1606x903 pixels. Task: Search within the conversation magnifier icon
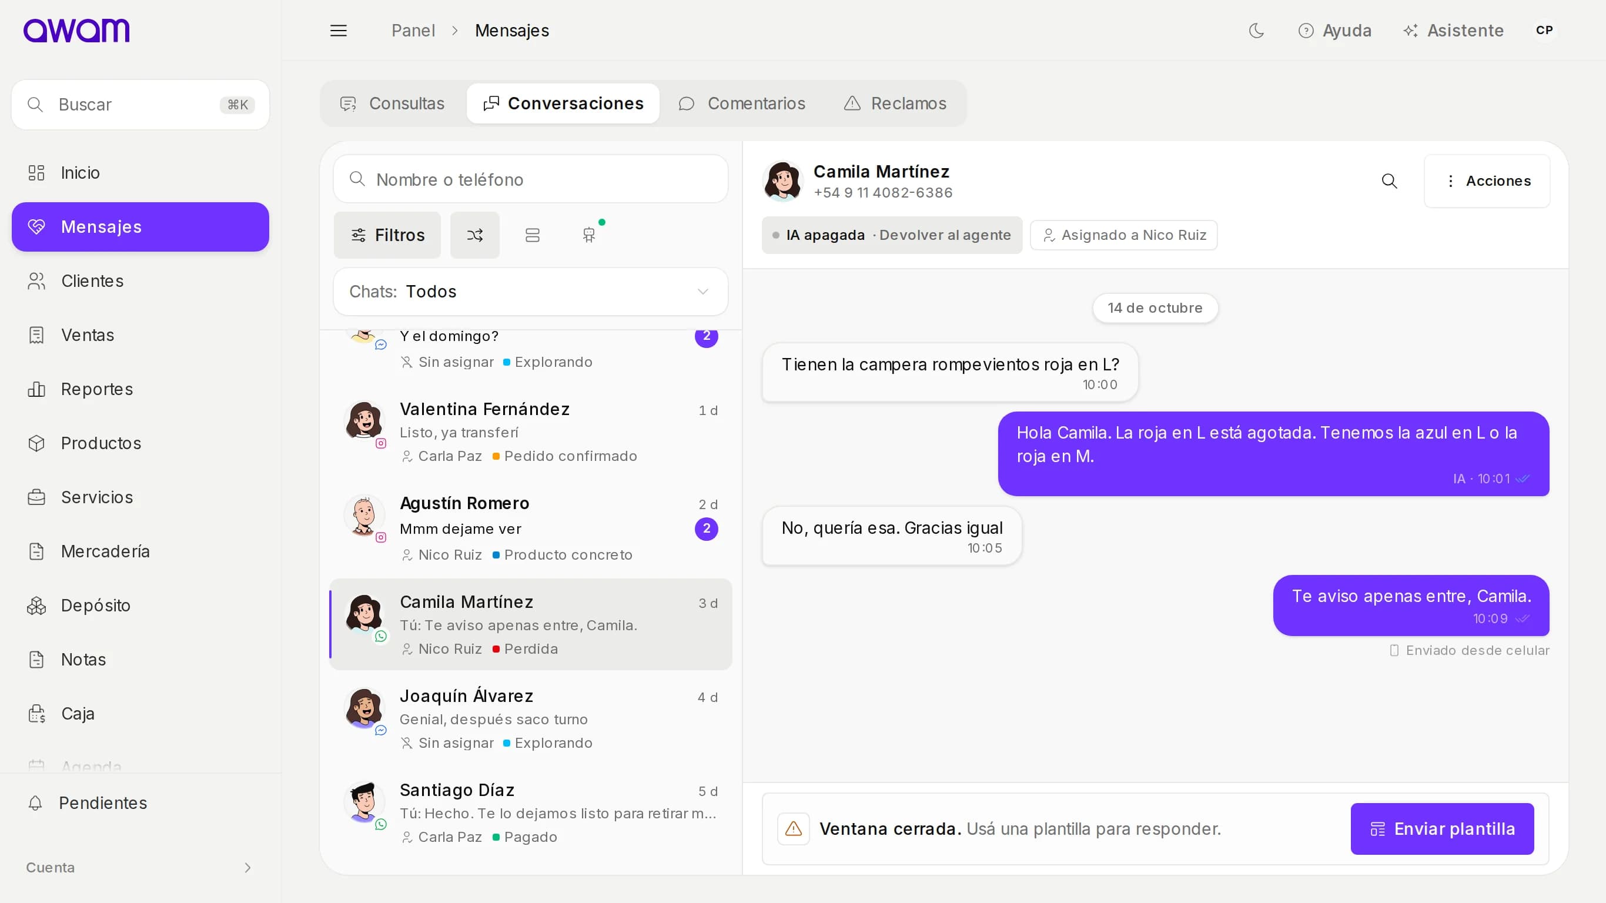point(1389,182)
